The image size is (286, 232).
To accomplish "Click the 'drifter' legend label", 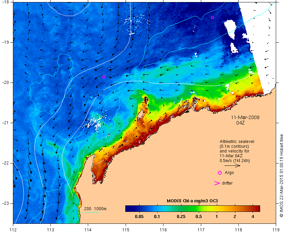I will (227, 183).
